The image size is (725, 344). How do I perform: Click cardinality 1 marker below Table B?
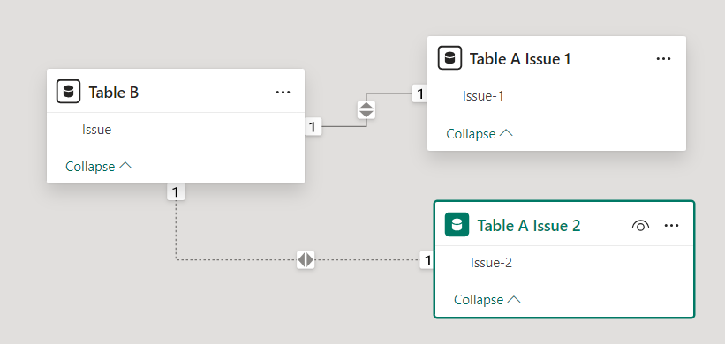pos(175,191)
